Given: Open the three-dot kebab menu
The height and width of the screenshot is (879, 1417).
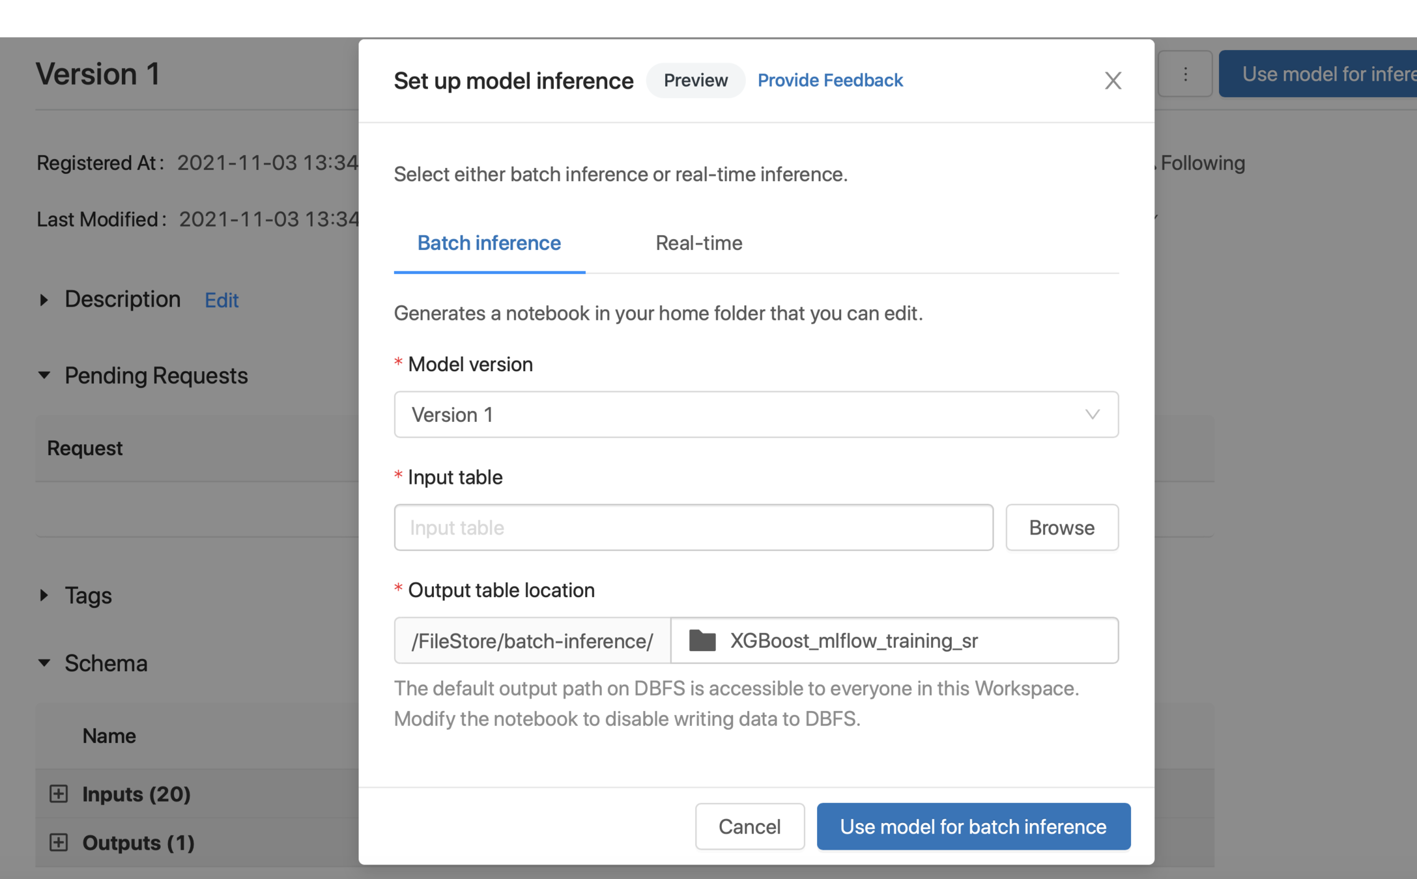Looking at the screenshot, I should point(1185,74).
